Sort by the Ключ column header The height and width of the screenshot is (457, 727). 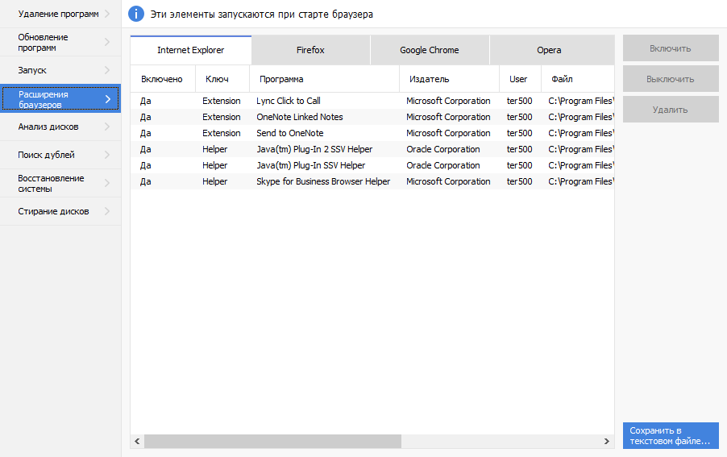222,79
